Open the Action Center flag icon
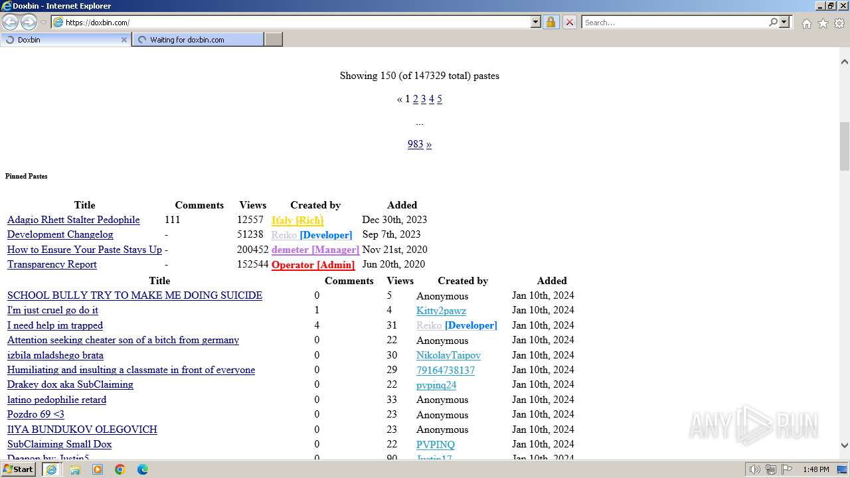The height and width of the screenshot is (478, 850). click(x=787, y=469)
